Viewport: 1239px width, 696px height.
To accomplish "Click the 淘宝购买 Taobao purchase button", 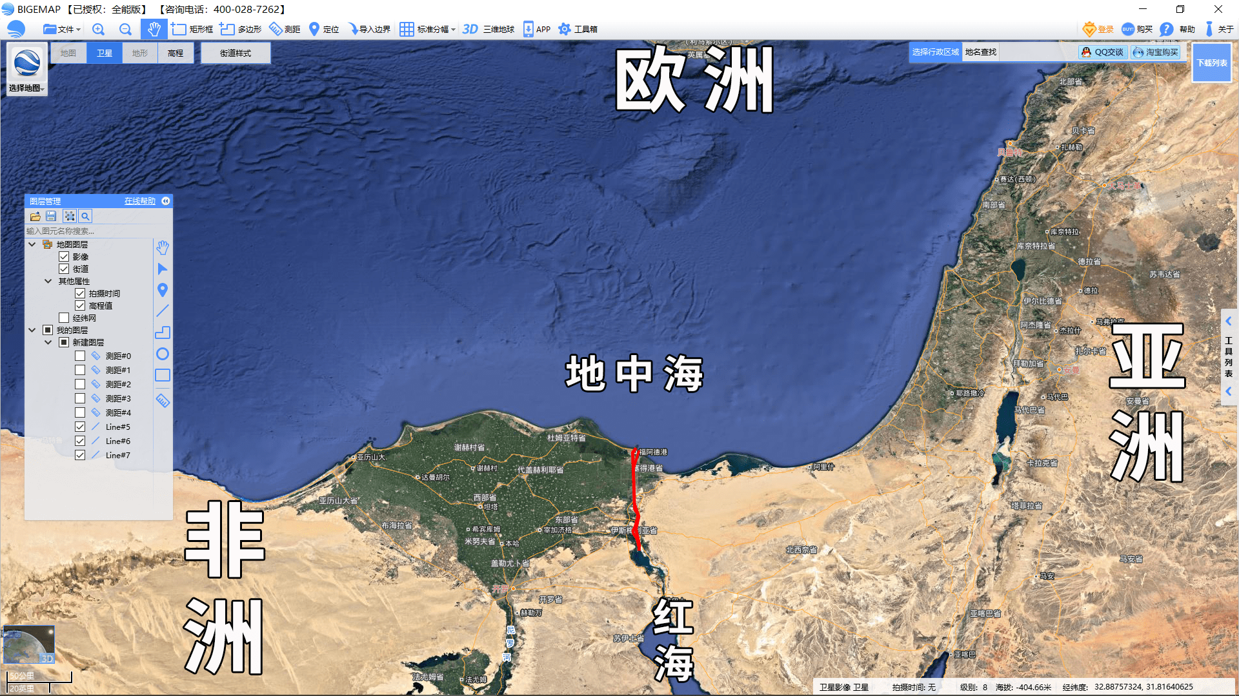I will [x=1155, y=52].
